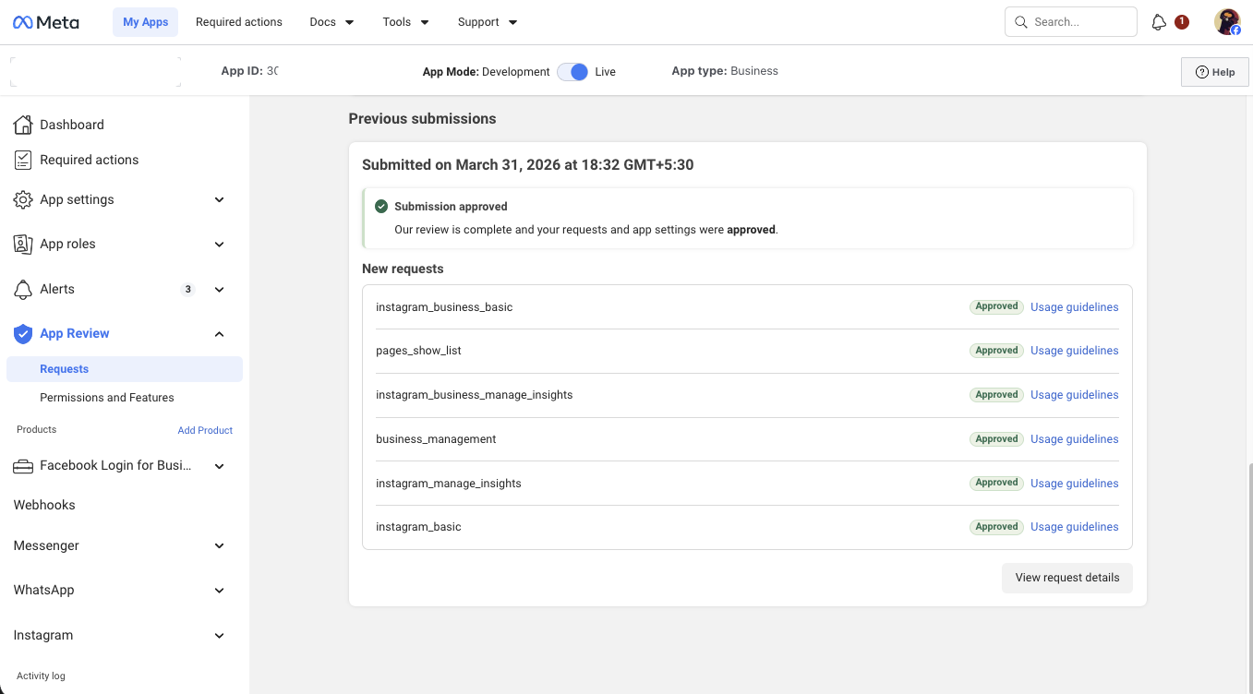Click the search magnifier icon
This screenshot has height=694, width=1253.
[x=1020, y=22]
